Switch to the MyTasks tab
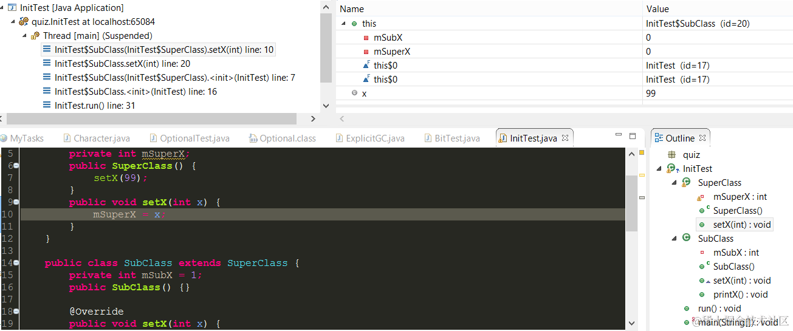Screen dimensions: 793x331 pyautogui.click(x=22, y=138)
